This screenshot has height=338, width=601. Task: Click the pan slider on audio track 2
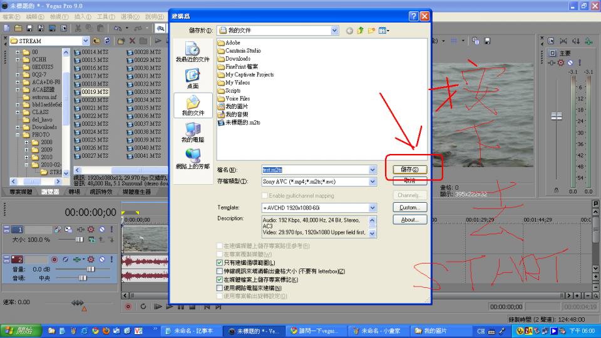click(x=83, y=278)
